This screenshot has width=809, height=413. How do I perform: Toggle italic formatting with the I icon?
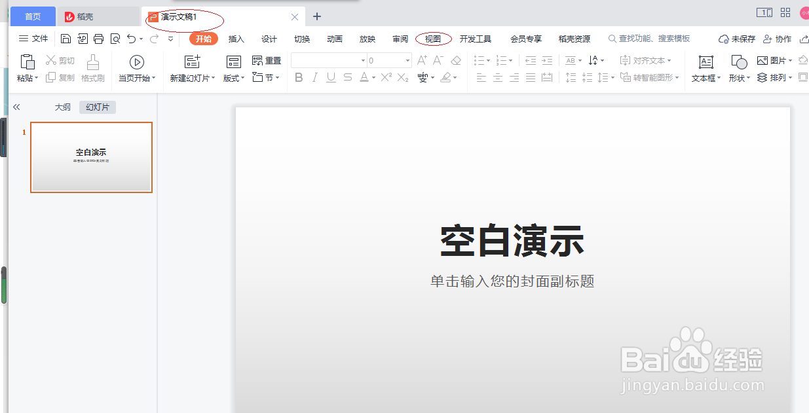[x=314, y=77]
